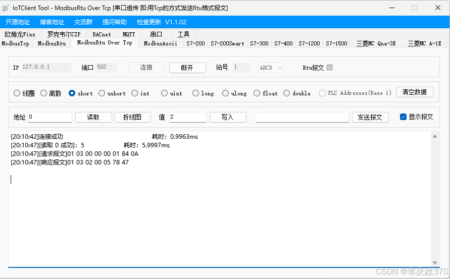Image resolution: width=450 pixels, height=279 pixels.
Task: Click the 清空数据 clear data button
Action: tap(415, 92)
